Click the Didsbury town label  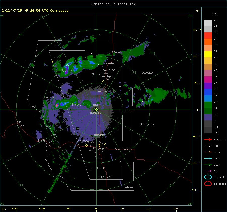[x=95, y=113]
